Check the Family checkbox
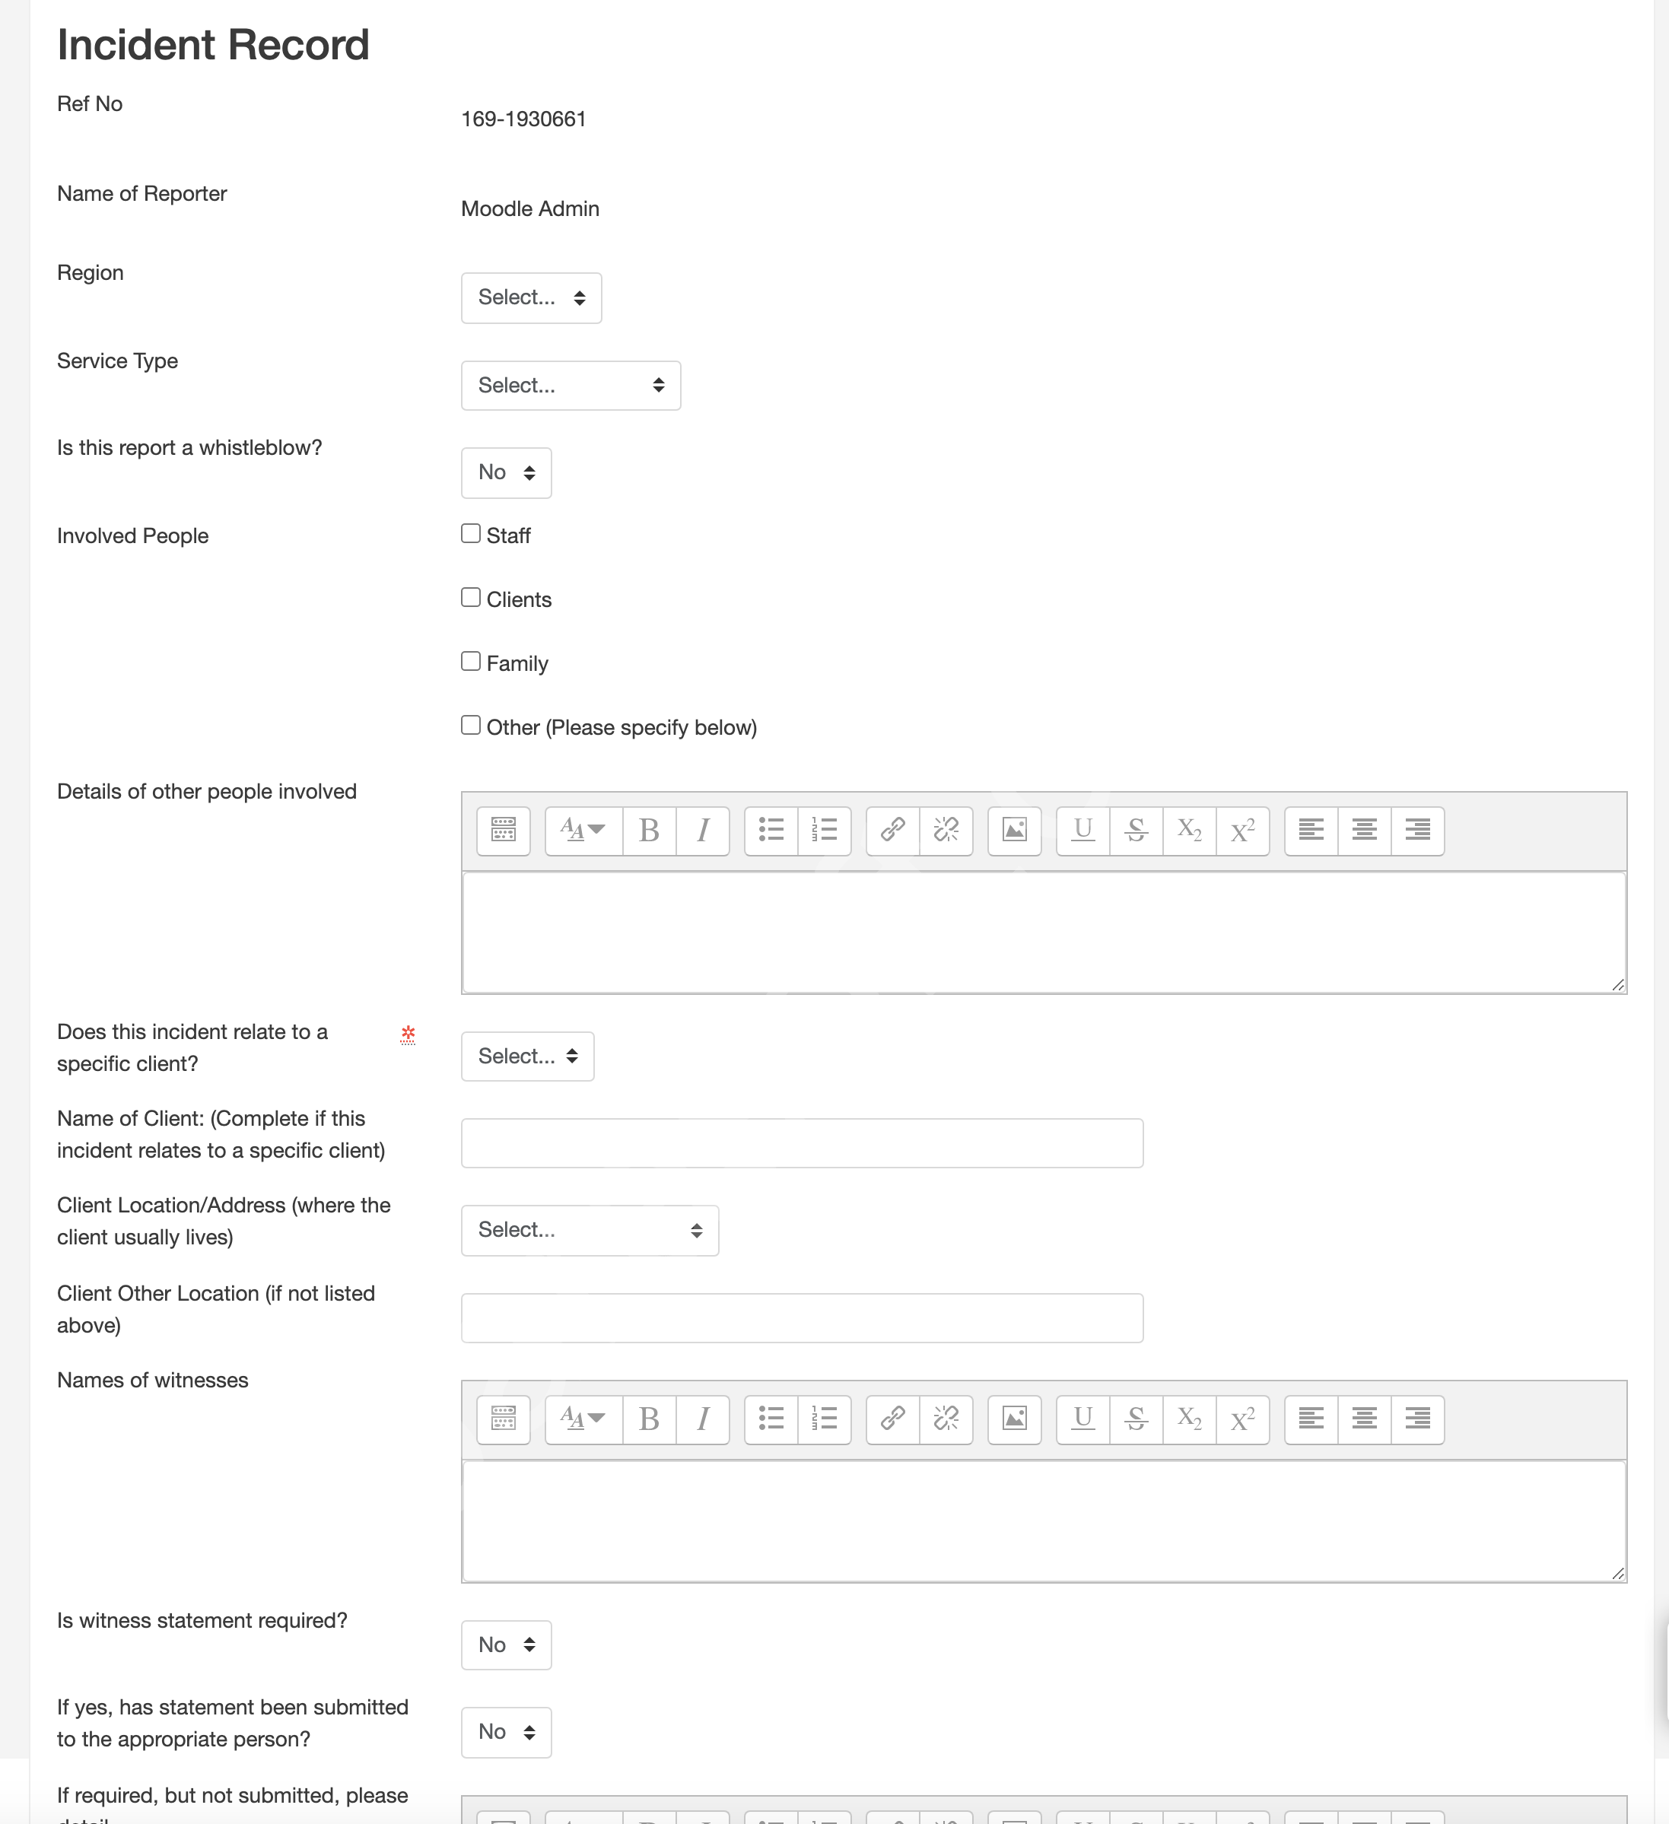1669x1824 pixels. click(471, 662)
